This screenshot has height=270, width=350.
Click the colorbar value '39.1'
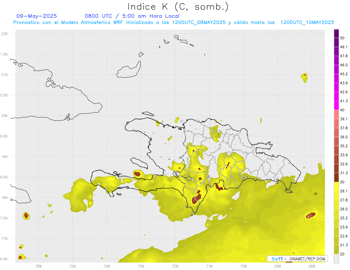pos(344,119)
